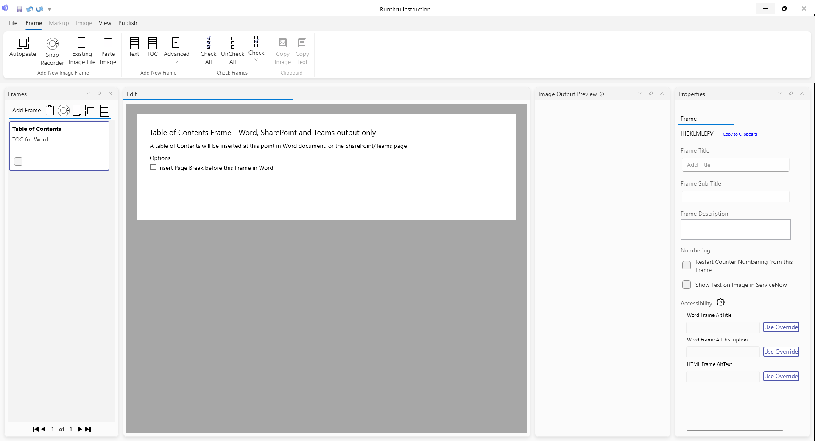Image resolution: width=815 pixels, height=441 pixels.
Task: Open Accessibility settings gear icon
Action: point(720,302)
